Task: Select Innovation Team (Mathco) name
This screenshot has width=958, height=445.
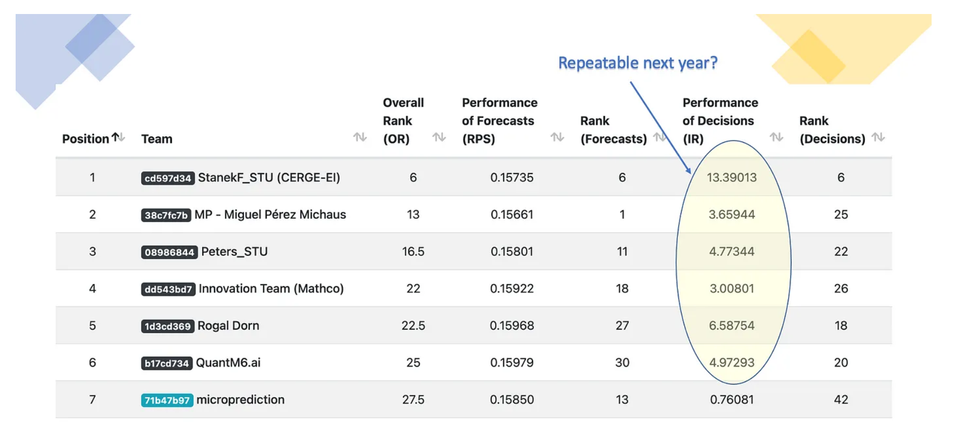Action: [271, 289]
